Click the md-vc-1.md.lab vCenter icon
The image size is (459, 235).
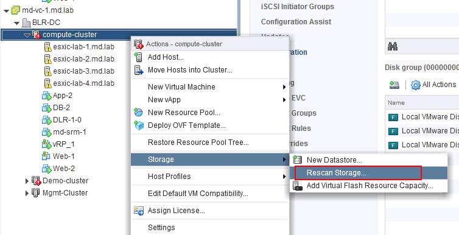(x=15, y=10)
